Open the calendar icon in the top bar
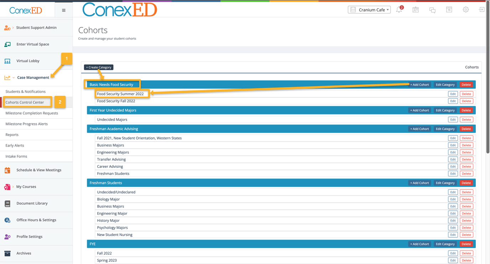490x264 pixels. (x=449, y=10)
